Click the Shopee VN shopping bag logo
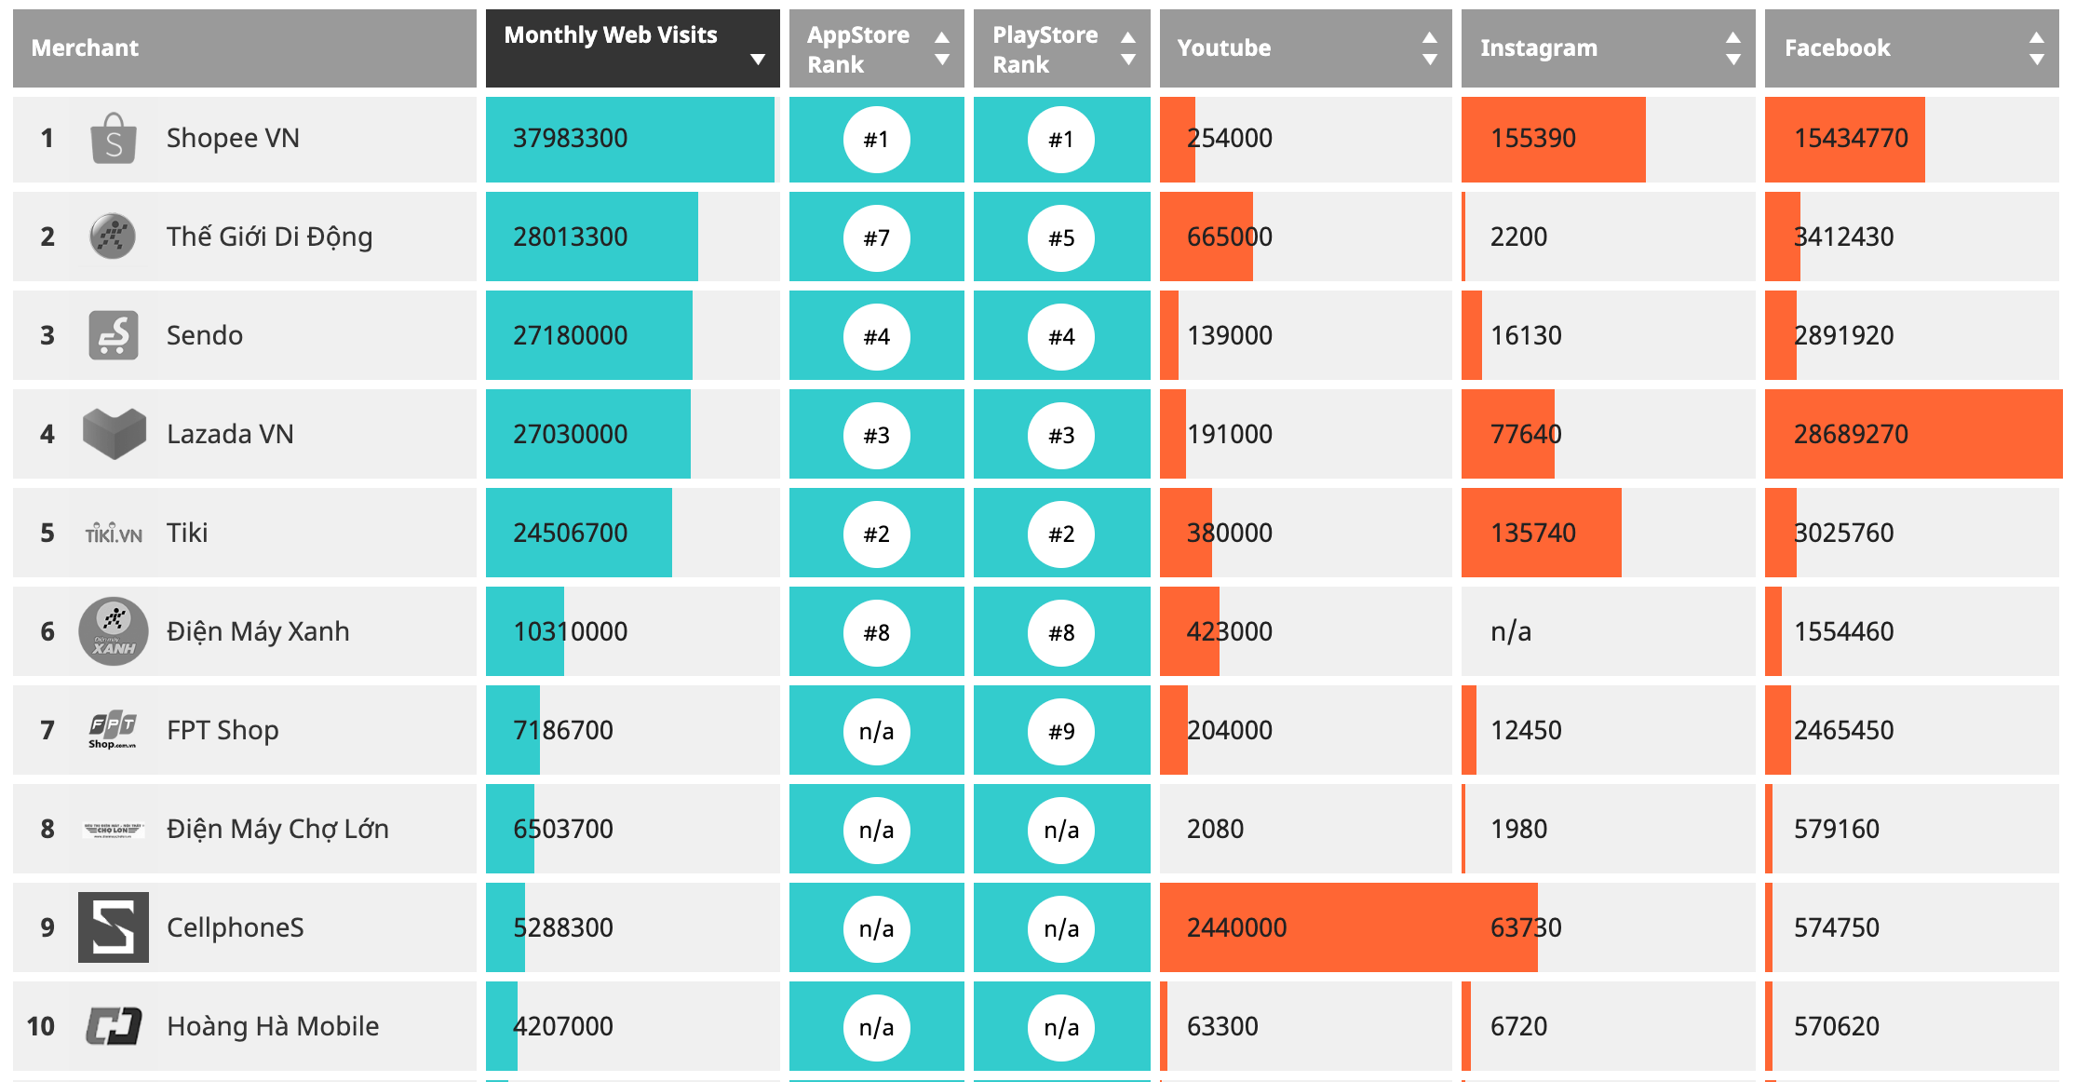This screenshot has width=2076, height=1082. coord(114,139)
